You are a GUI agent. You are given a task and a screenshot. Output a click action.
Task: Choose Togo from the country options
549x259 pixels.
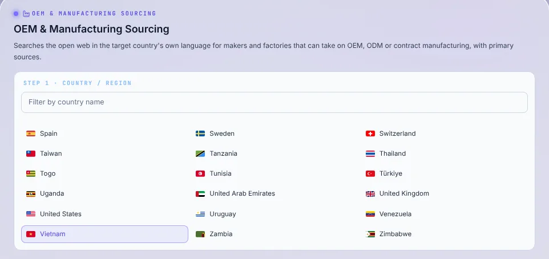click(104, 173)
